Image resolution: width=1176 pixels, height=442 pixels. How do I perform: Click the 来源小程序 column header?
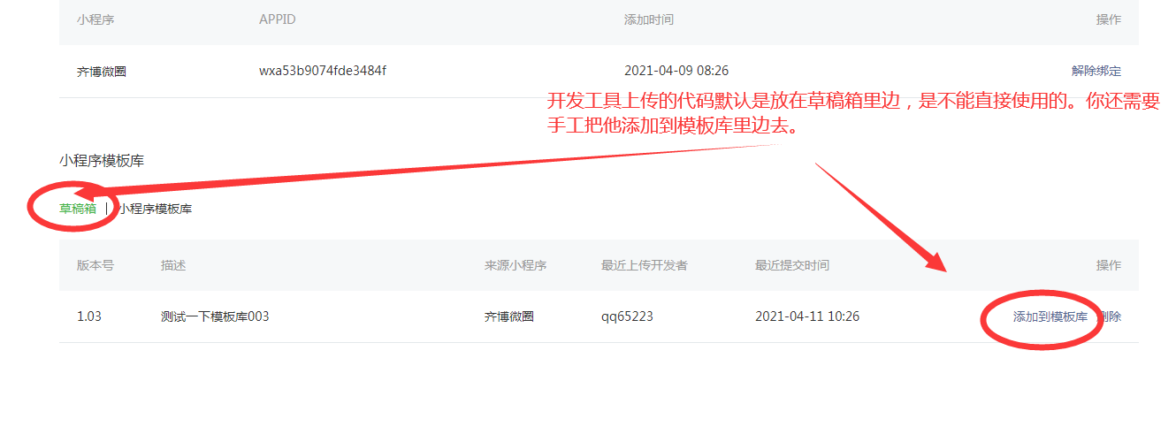515,265
